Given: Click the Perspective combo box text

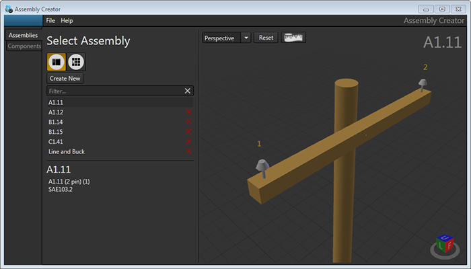Looking at the screenshot, I should pos(221,38).
